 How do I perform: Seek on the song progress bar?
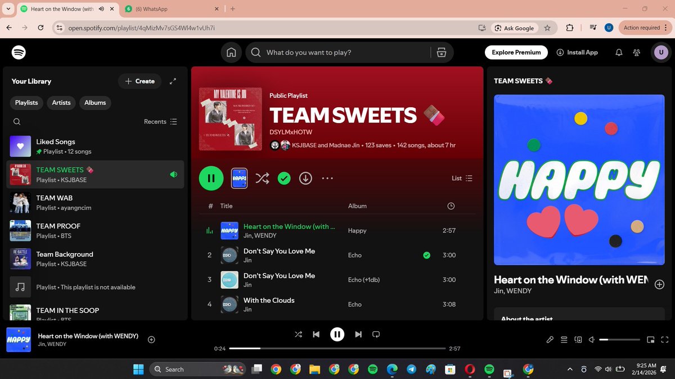tap(337, 349)
